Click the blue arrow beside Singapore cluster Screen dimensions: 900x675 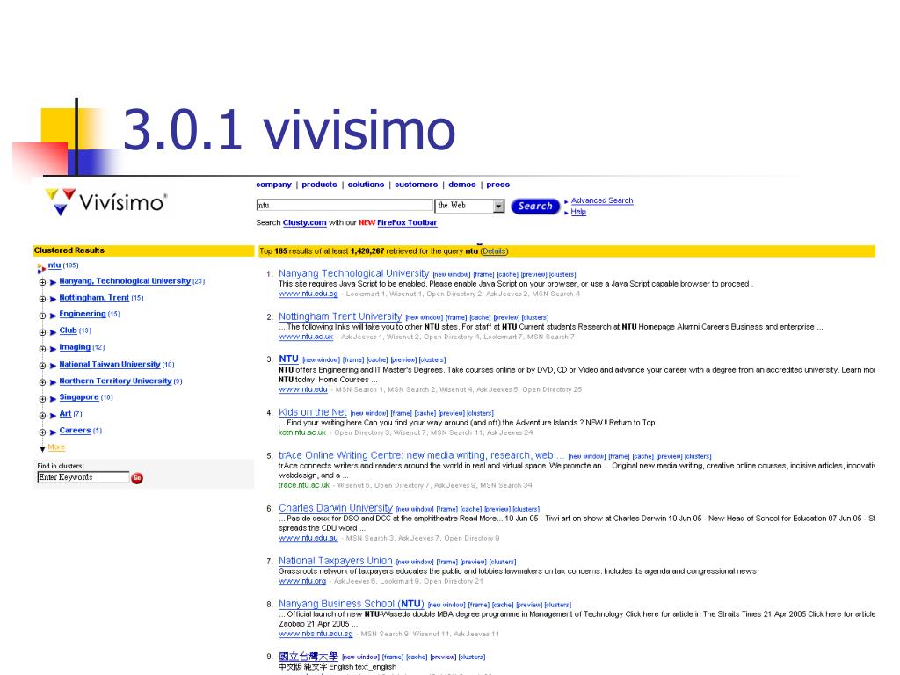(53, 398)
